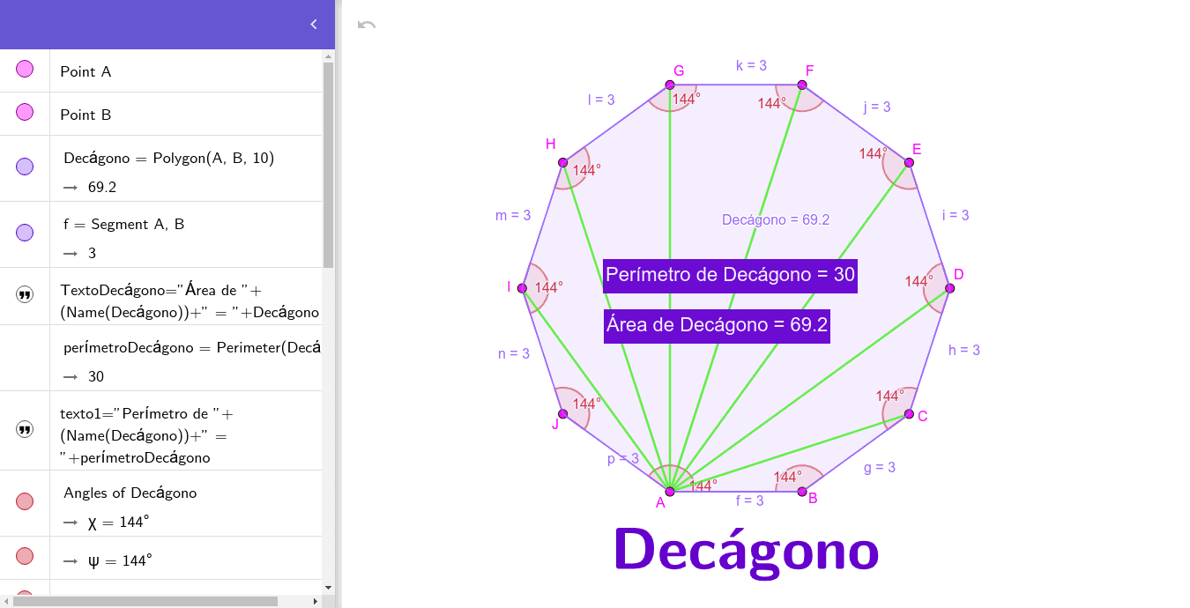
Task: Click vertex point G on the decagon
Action: 670,85
